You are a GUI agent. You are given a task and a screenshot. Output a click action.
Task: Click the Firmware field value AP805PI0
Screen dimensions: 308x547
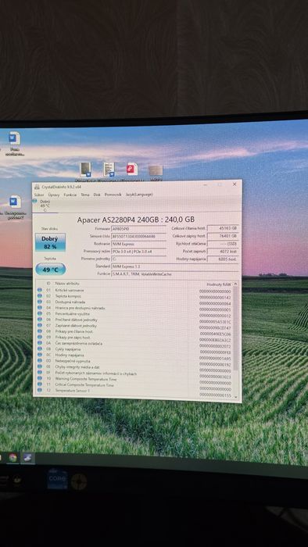(x=138, y=229)
